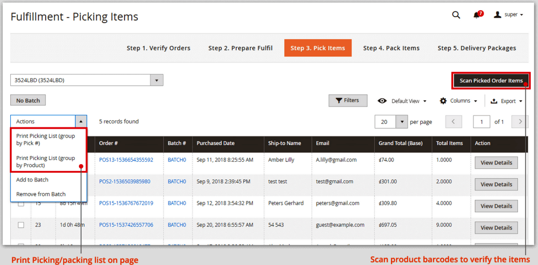Viewport: 538px width, 265px height.
Task: Go to next page arrow
Action: (520, 122)
